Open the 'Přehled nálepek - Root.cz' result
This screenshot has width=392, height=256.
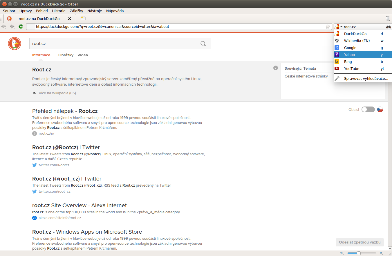click(65, 111)
